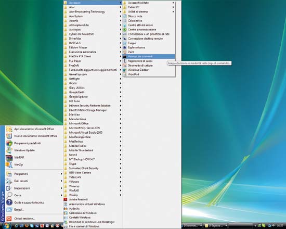Open Blocco note from the Accessori menu
Screen dimensions: 286x229
[x=149, y=16]
